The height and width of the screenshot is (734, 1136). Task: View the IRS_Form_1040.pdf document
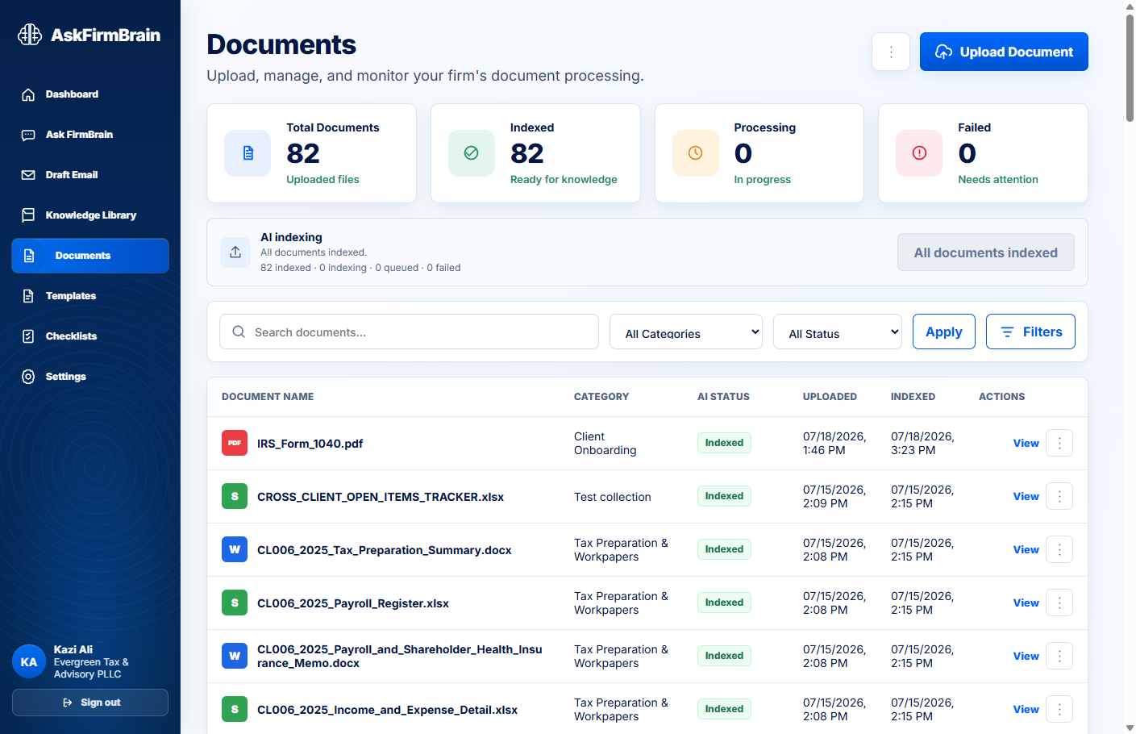coord(1026,443)
